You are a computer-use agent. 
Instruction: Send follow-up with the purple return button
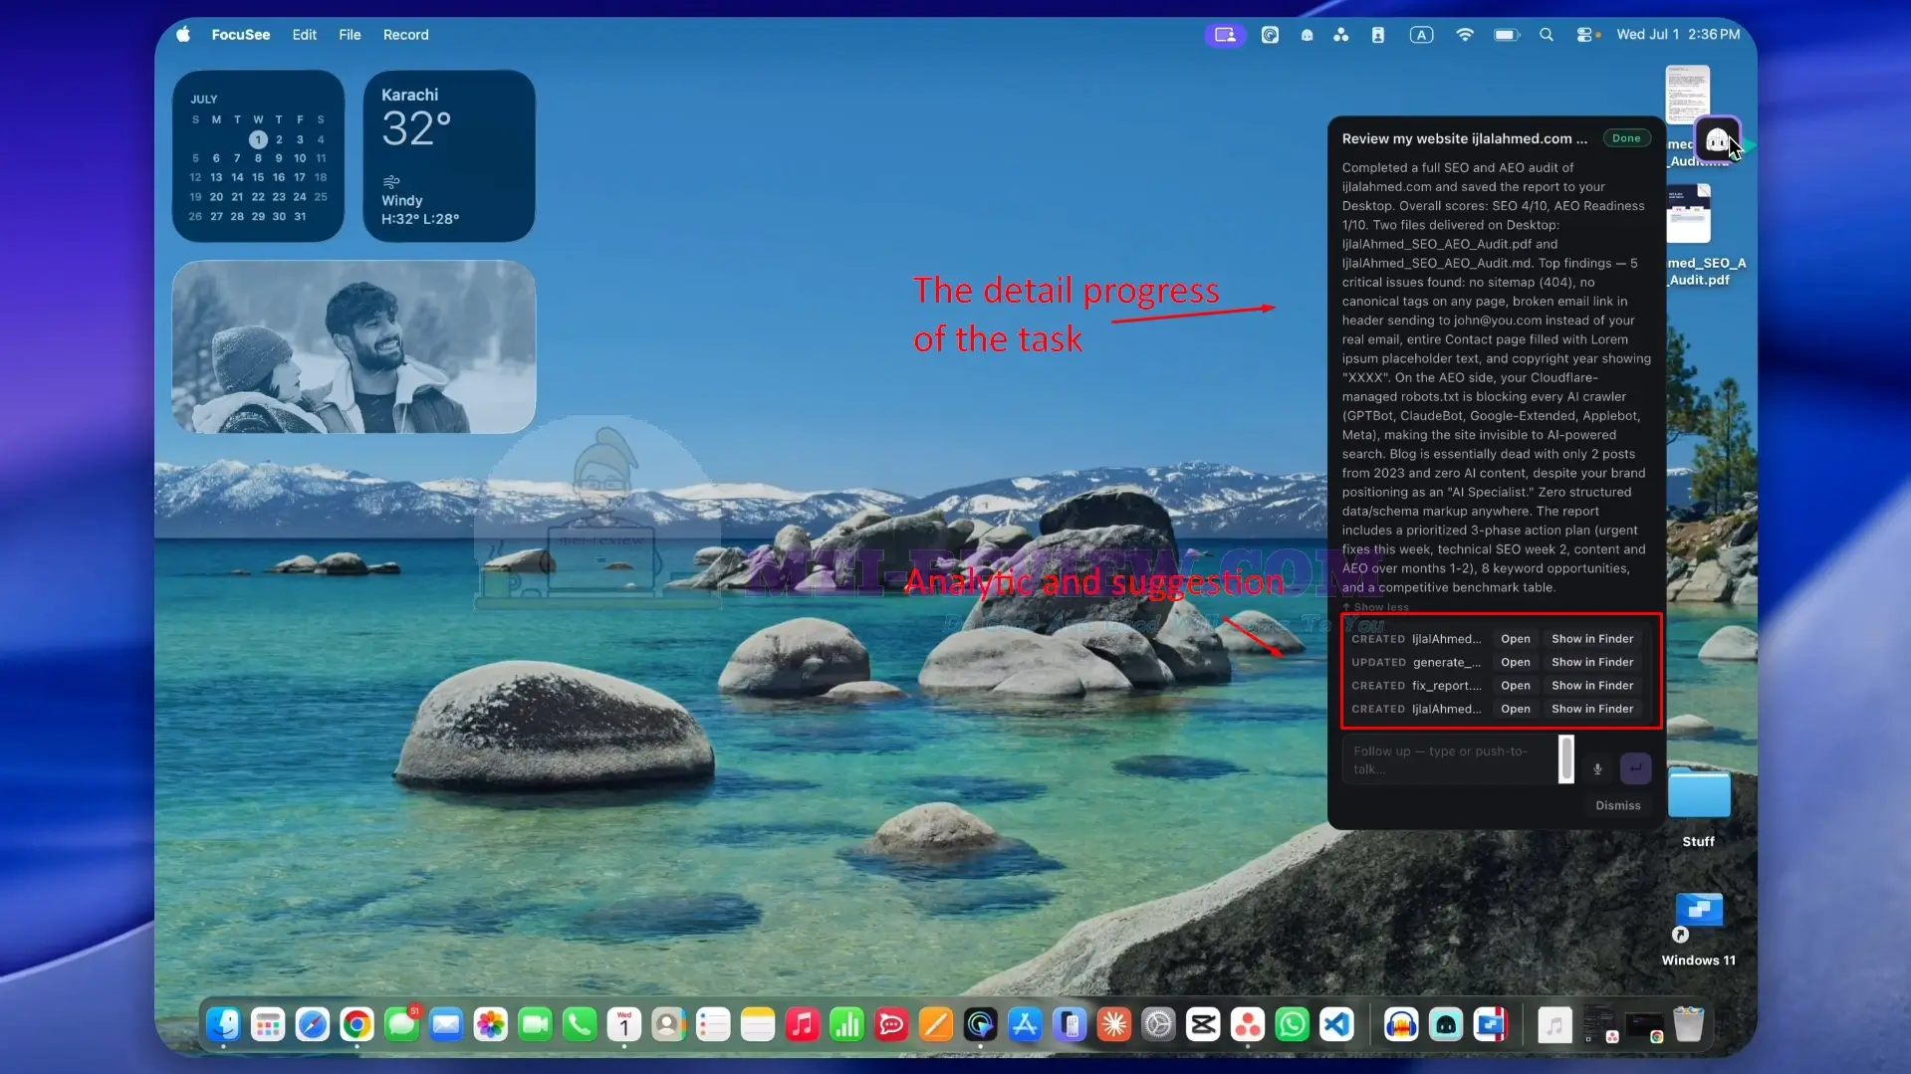click(1635, 768)
